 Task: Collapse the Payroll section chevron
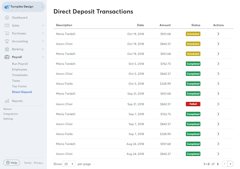click(x=43, y=57)
